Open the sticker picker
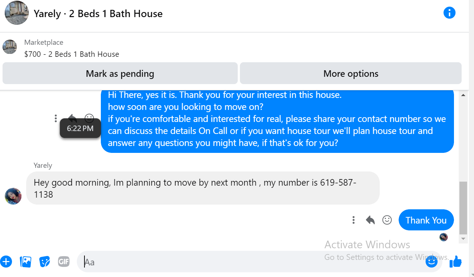 pos(44,261)
